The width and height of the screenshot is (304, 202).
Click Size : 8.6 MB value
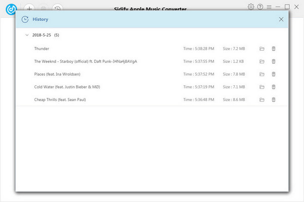coord(234,99)
